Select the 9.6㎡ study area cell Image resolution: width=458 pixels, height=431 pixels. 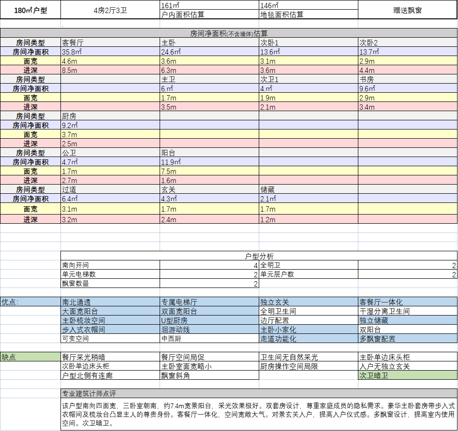click(408, 88)
